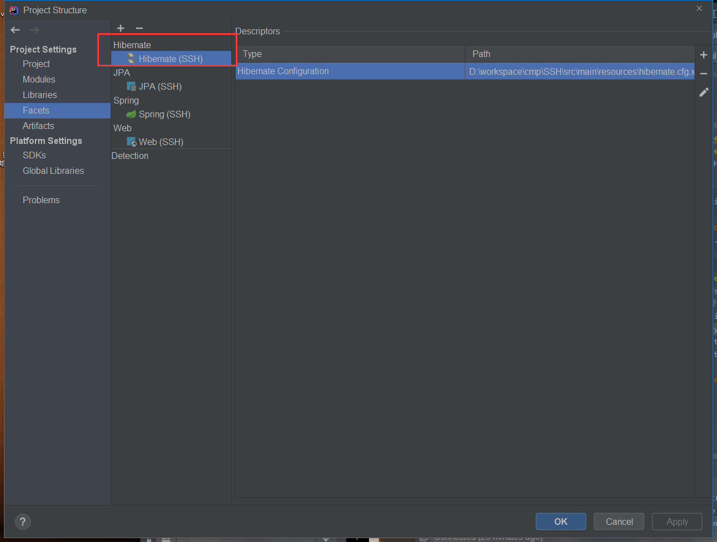The width and height of the screenshot is (717, 542).
Task: Select the Hibernate (SSH) facet
Action: [171, 59]
